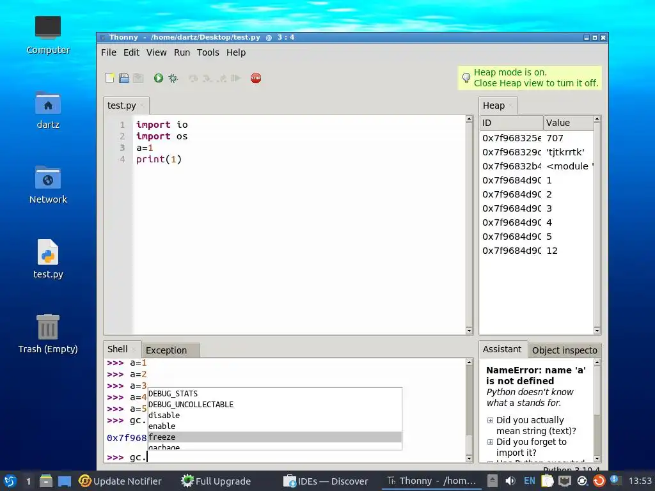Click the volume speaker icon in the system tray
Viewport: 655px width, 491px height.
pyautogui.click(x=510, y=481)
